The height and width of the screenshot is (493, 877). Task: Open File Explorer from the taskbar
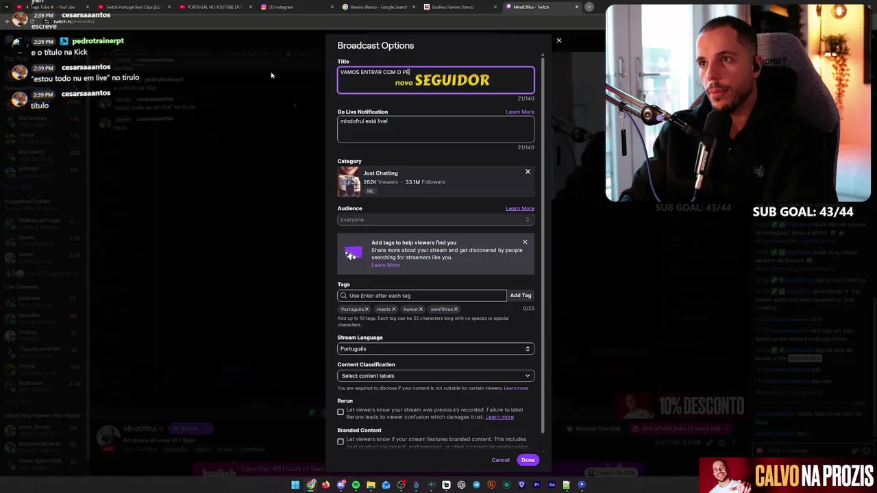[371, 485]
